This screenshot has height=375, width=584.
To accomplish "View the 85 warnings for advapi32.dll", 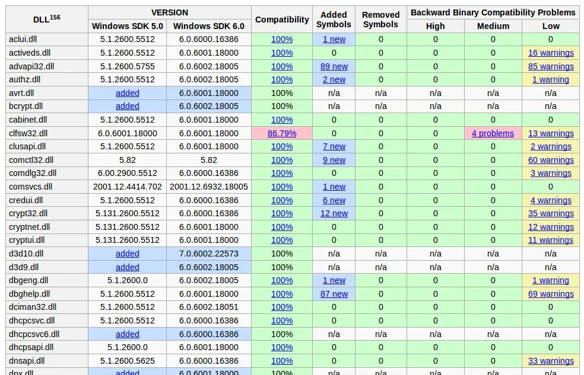I will coord(551,66).
